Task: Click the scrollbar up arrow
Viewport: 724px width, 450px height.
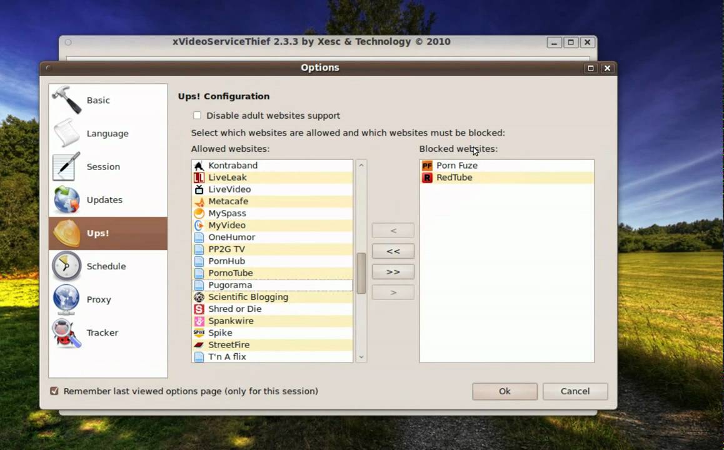Action: coord(361,165)
